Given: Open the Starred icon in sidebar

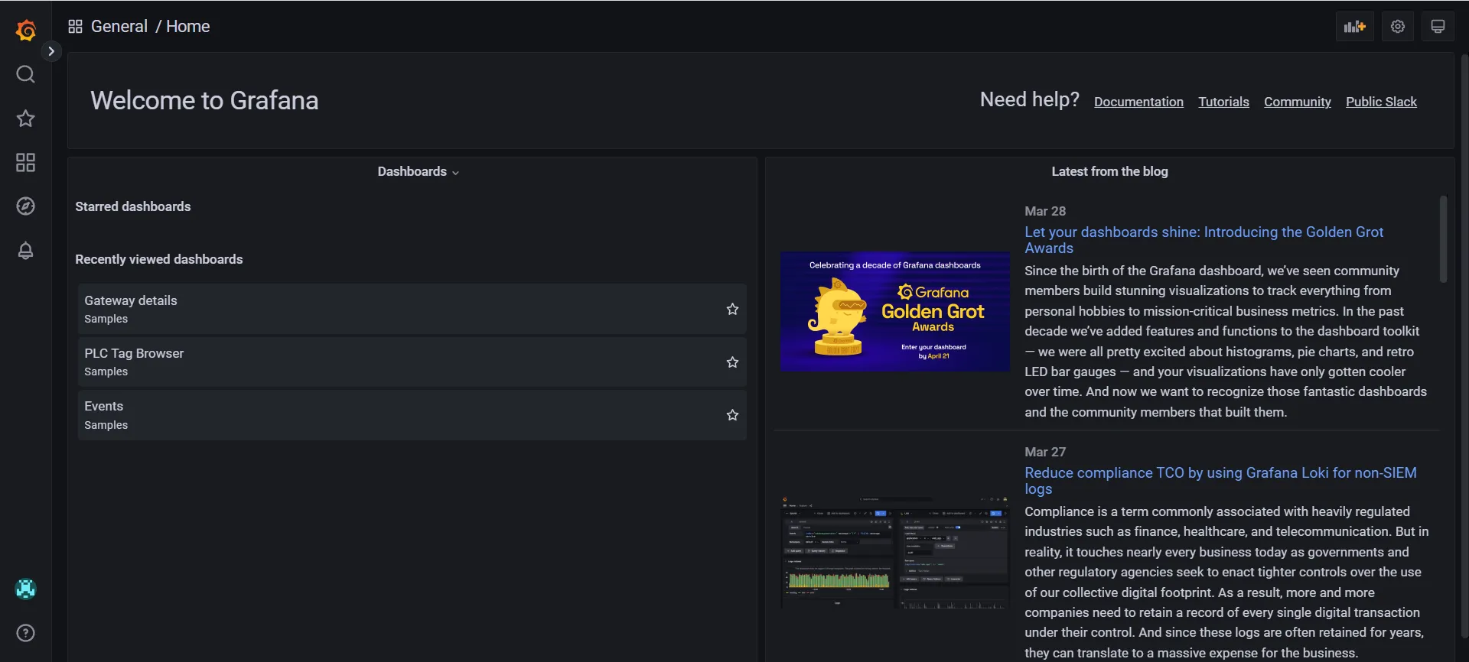Looking at the screenshot, I should pyautogui.click(x=26, y=118).
